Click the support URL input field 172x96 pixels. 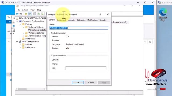click(x=86, y=68)
